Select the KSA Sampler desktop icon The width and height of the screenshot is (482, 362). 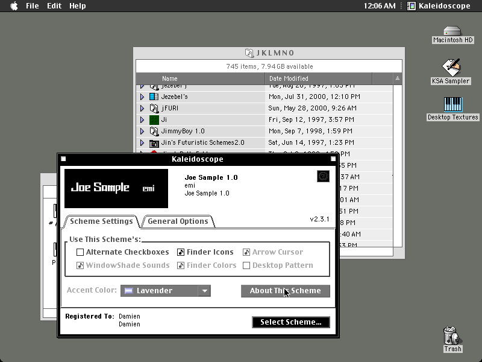point(451,67)
